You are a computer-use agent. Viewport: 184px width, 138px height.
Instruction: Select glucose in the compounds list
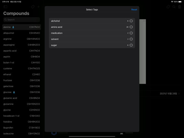pyautogui.click(x=22, y=92)
